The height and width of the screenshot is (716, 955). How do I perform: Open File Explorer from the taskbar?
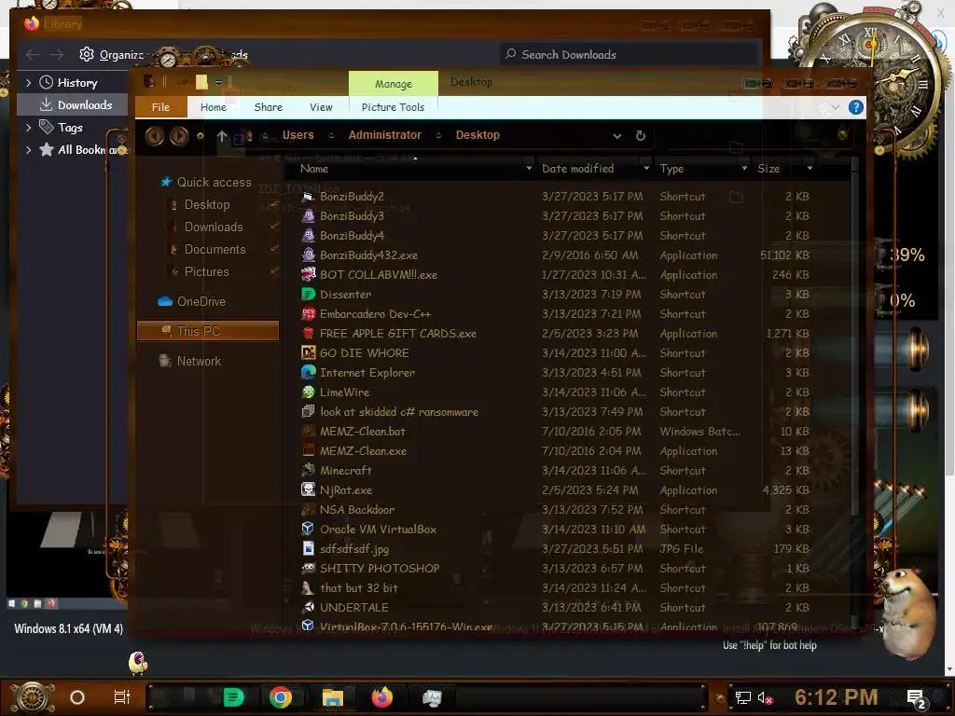pos(333,697)
